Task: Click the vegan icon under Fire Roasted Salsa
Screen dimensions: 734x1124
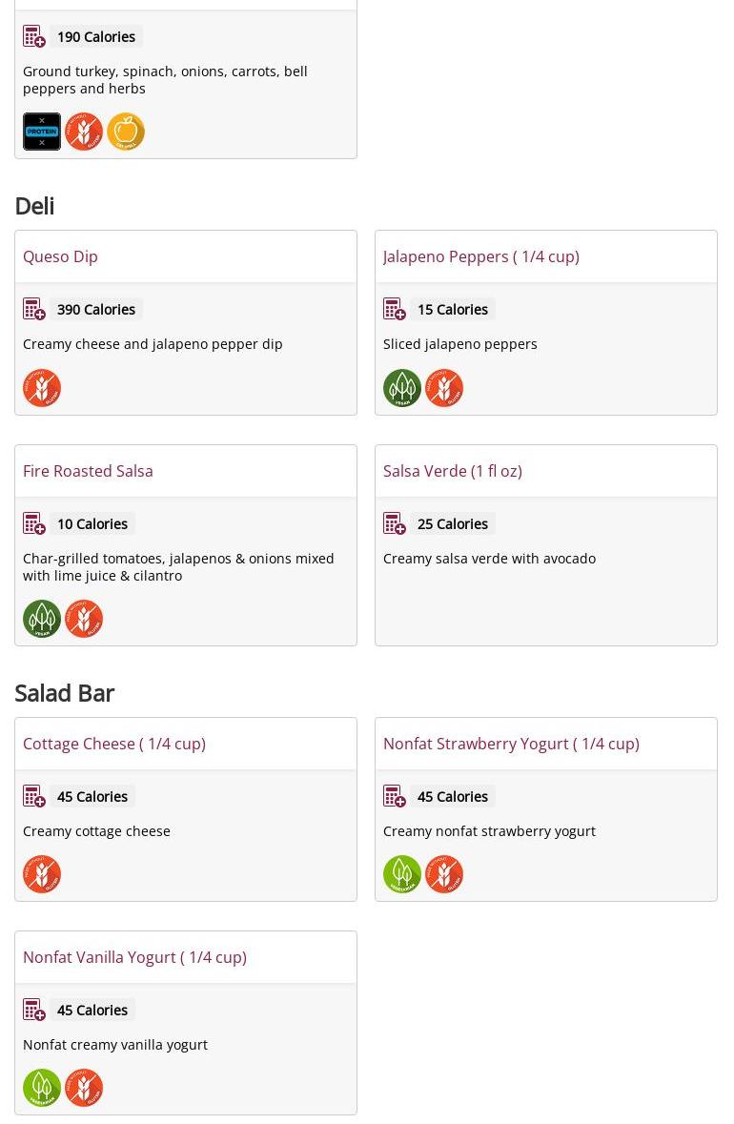Action: point(42,619)
